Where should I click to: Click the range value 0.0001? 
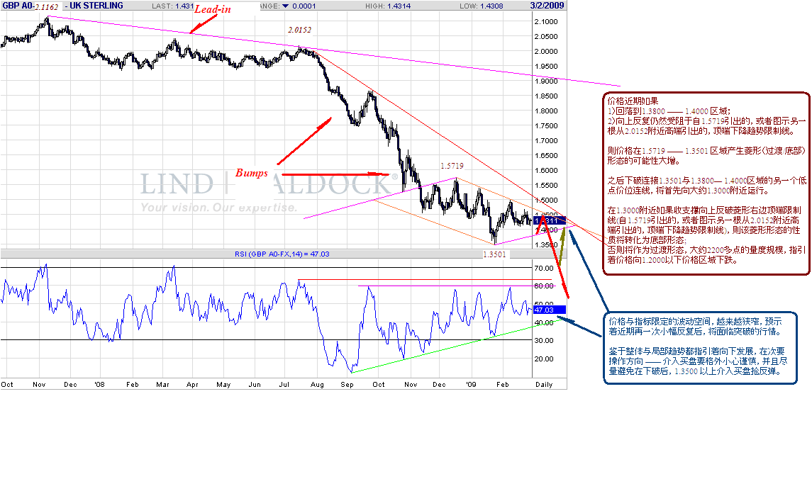[x=304, y=6]
